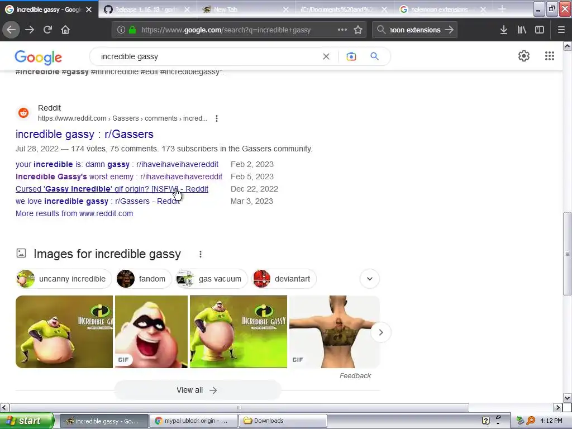Viewport: 572px width, 429px height.
Task: Search by image with camera icon
Action: (x=351, y=56)
